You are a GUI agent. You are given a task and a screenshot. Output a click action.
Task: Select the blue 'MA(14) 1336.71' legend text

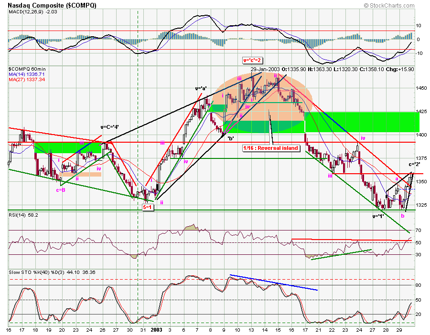point(26,74)
